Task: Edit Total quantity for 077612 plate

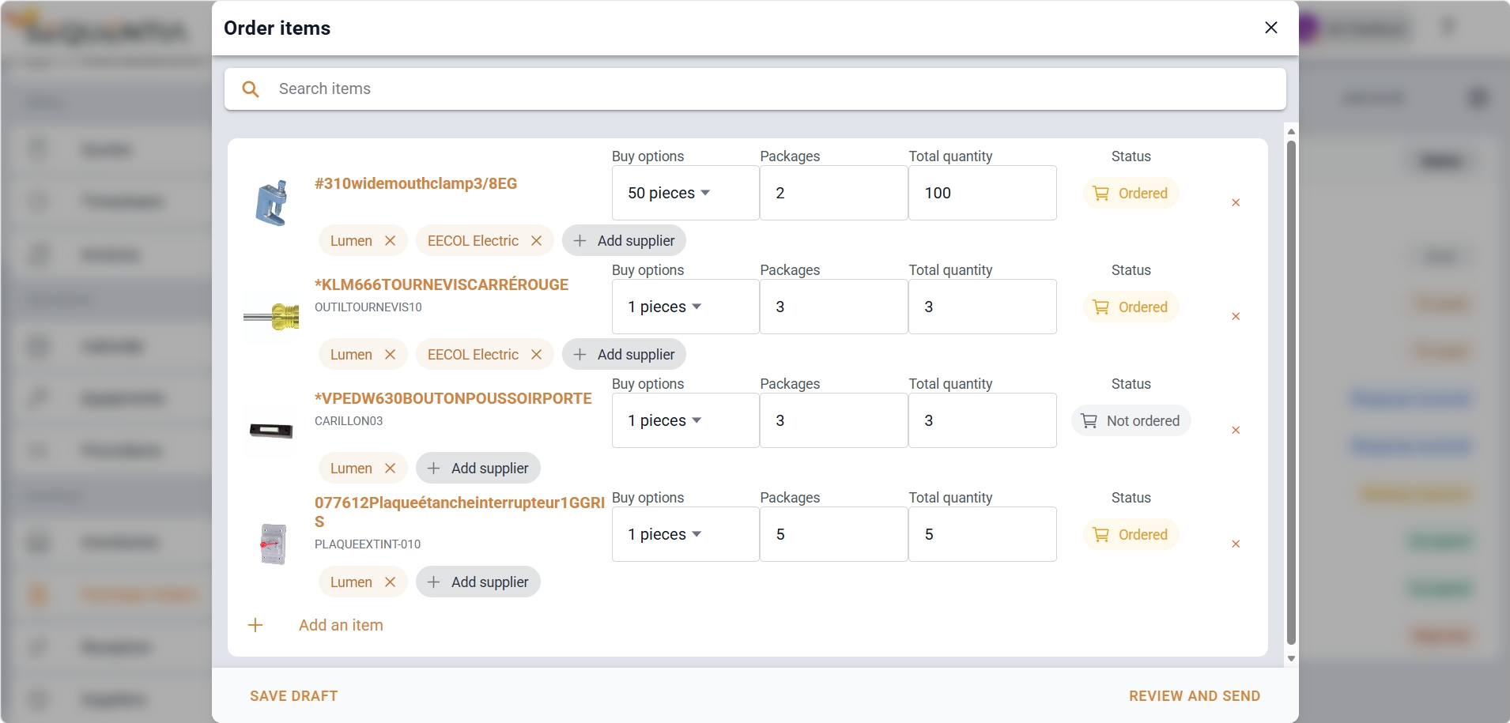Action: pyautogui.click(x=982, y=534)
